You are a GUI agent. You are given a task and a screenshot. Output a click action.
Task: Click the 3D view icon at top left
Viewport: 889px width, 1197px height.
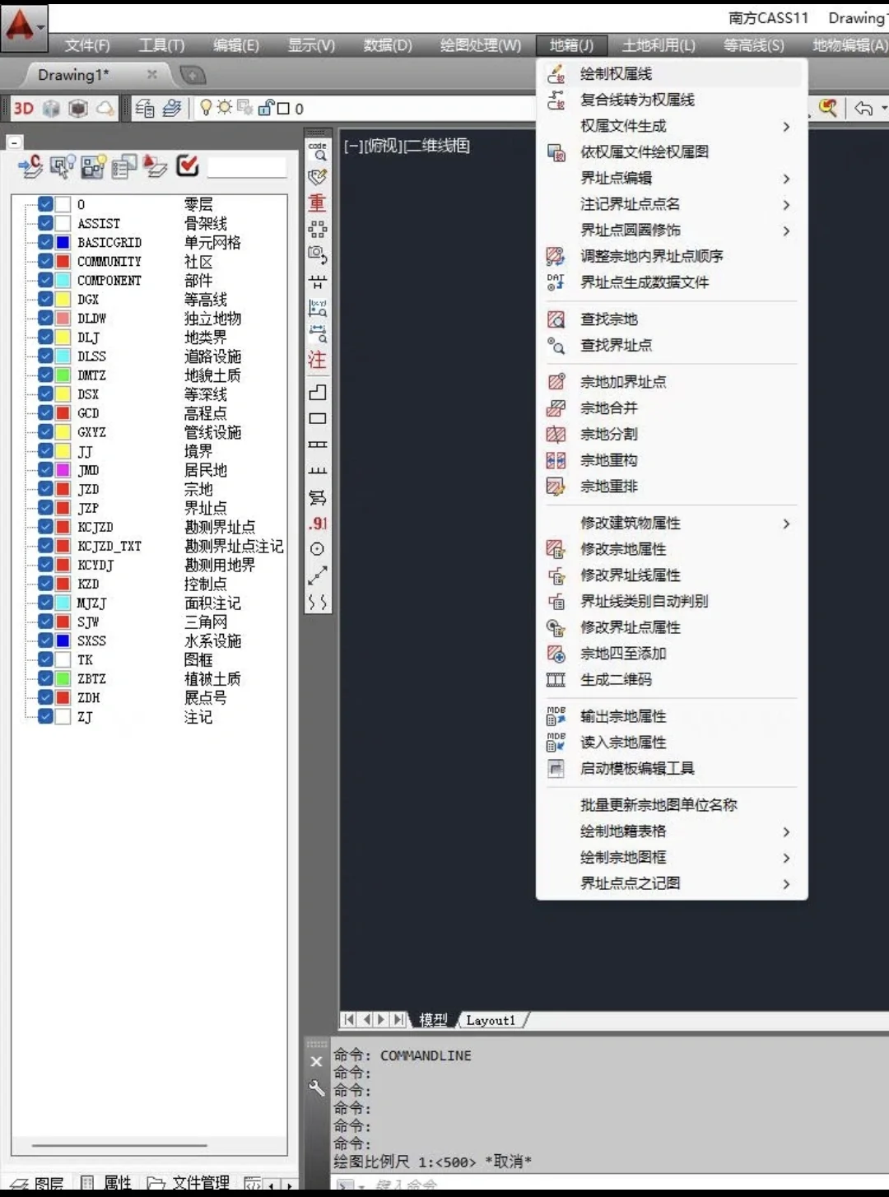point(23,108)
